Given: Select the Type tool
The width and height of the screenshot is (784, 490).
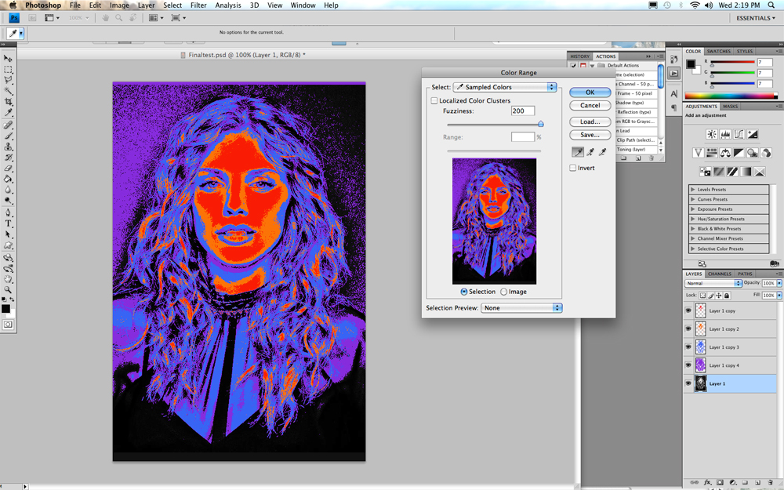Looking at the screenshot, I should (x=8, y=223).
